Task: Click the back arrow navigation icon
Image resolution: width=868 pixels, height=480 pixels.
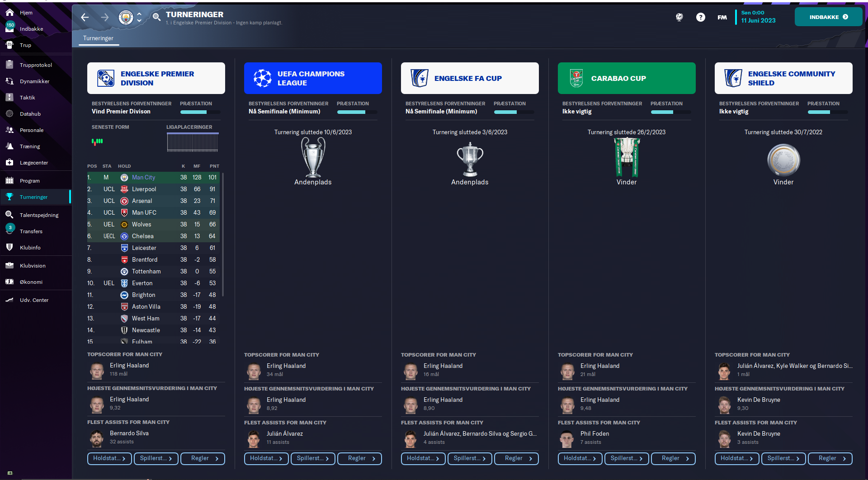Action: click(85, 17)
